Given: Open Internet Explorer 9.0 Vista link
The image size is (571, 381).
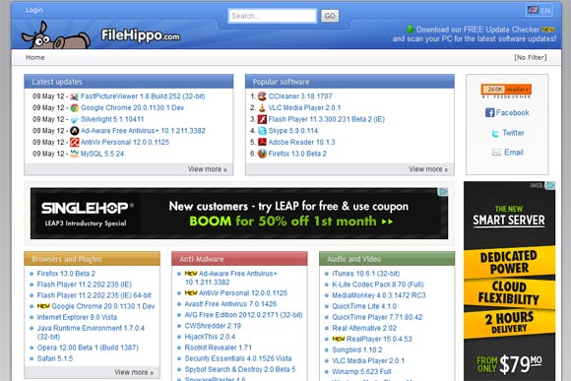Looking at the screenshot, I should coord(77,317).
